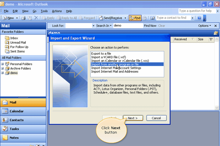The image size is (220, 146).
Task: Click the Look for text field
Action: [79, 26]
